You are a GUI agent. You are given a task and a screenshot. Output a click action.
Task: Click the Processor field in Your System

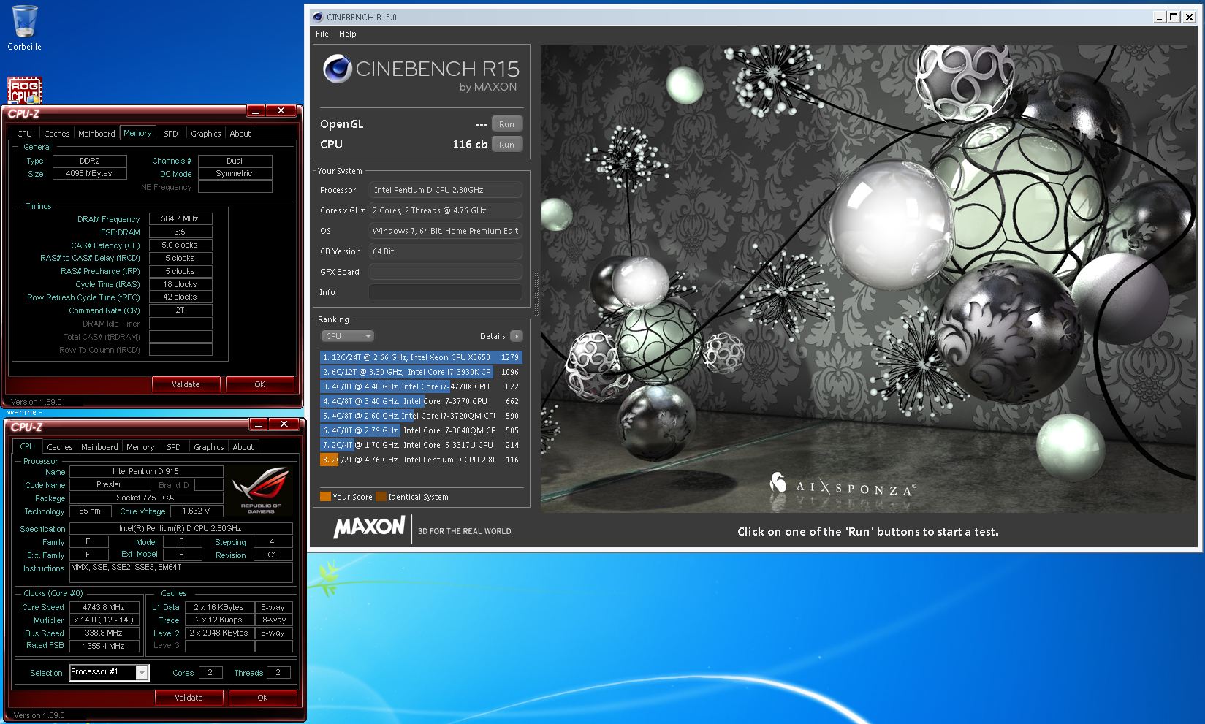pos(446,190)
